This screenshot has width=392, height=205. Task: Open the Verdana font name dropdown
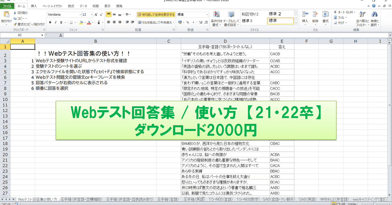pyautogui.click(x=80, y=14)
